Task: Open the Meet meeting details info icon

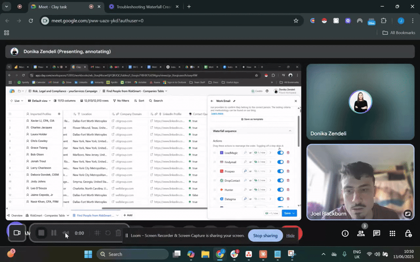Action: (x=345, y=233)
